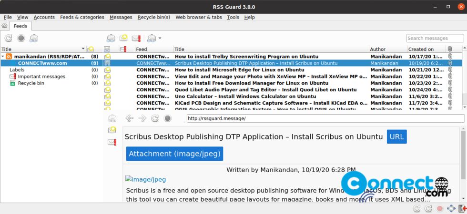Viewport: 467px width, 214px height.
Task: Select the KiCad PCB Design message title
Action: click(x=271, y=103)
